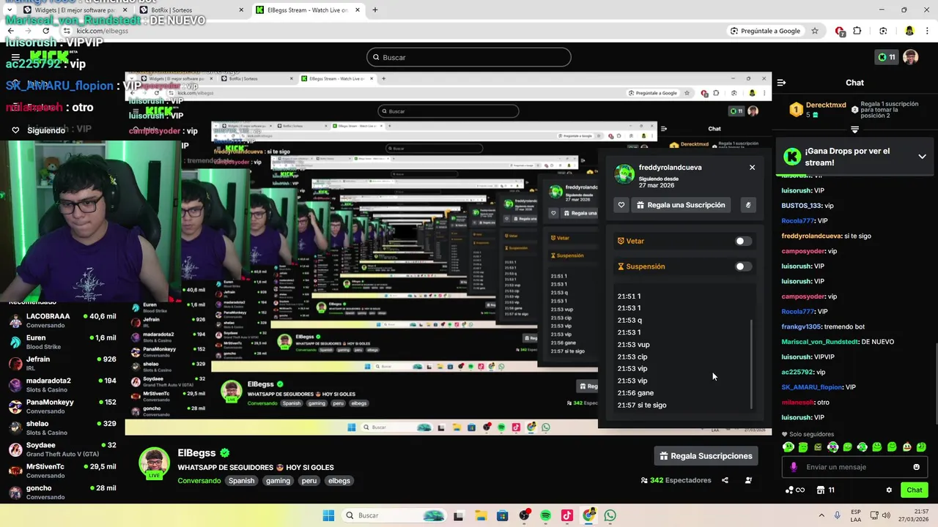Toggle the Suspensión switch

pyautogui.click(x=743, y=266)
